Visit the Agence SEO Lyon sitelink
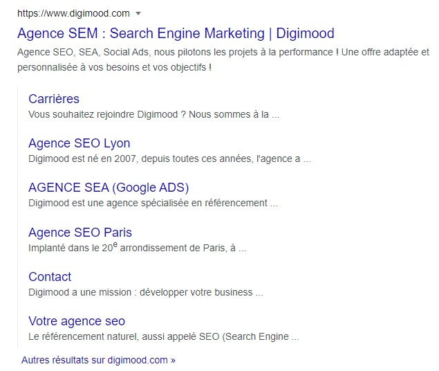This screenshot has width=439, height=371. 80,143
